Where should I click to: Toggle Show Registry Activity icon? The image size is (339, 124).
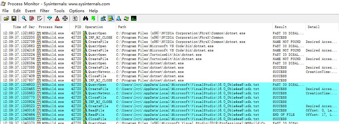[103, 18]
